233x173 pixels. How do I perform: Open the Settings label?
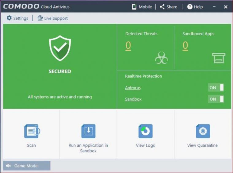pos(21,18)
